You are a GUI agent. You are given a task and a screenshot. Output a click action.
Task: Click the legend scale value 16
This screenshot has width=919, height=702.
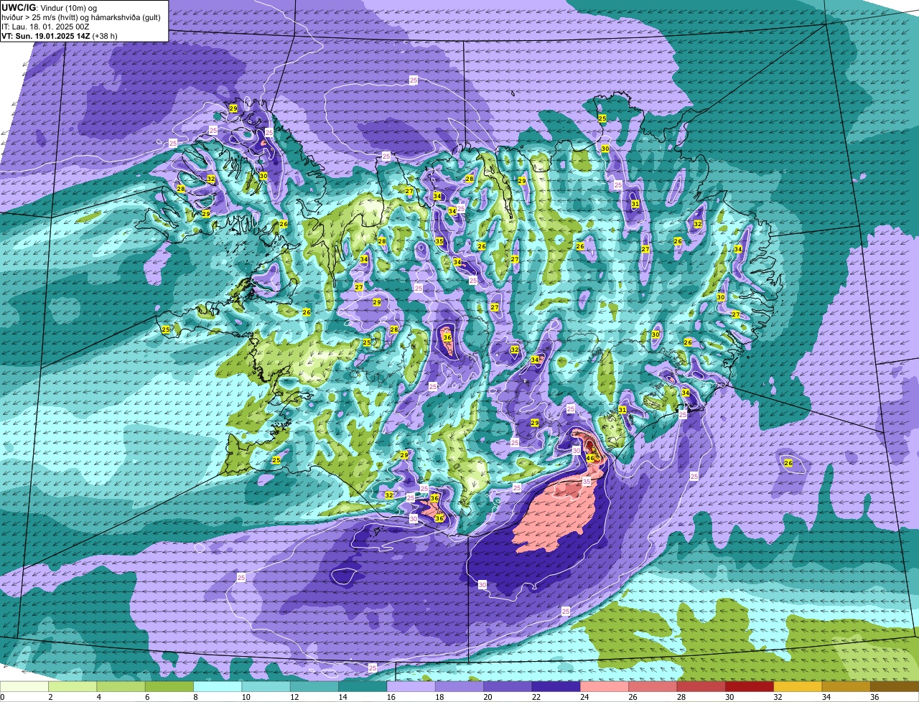tap(391, 697)
